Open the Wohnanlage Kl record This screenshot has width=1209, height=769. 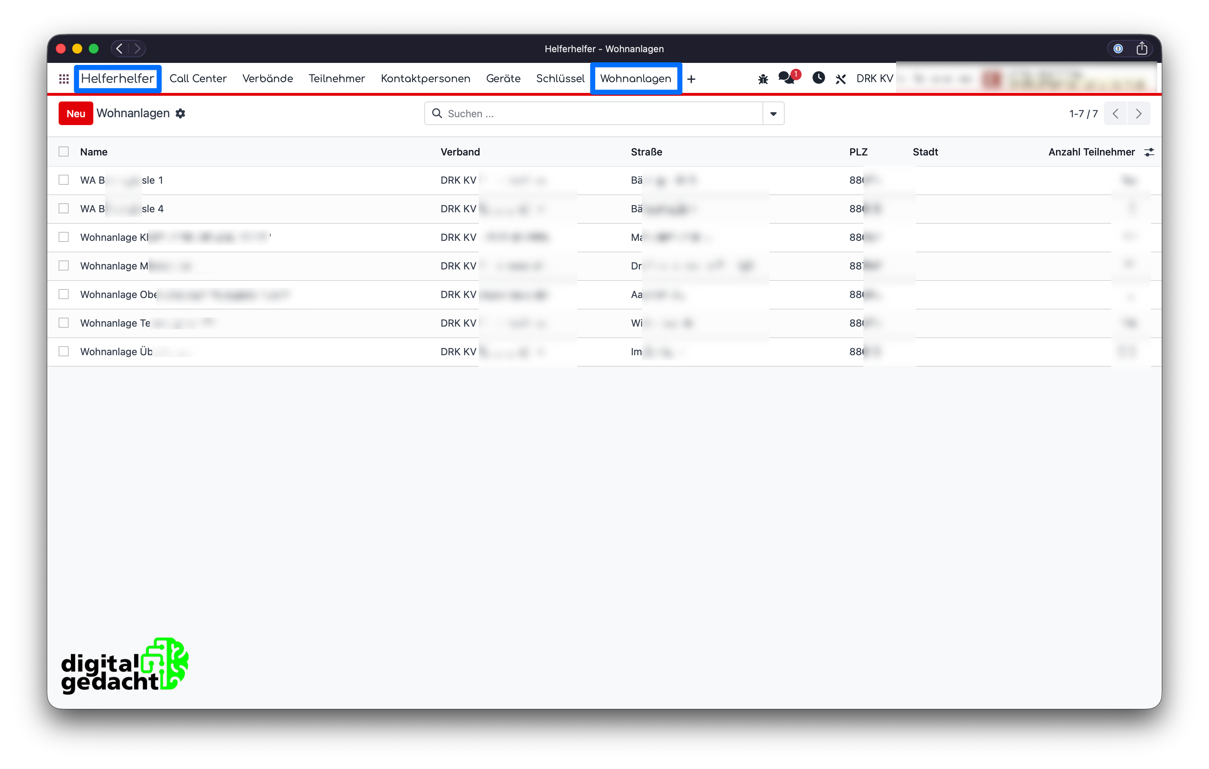pyautogui.click(x=604, y=237)
